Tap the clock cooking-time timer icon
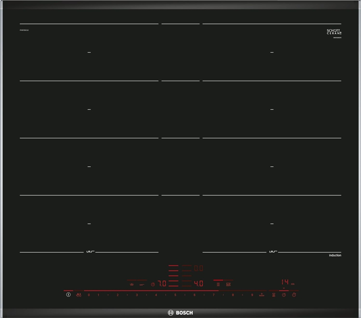This screenshot has height=318, width=361. pos(284,295)
